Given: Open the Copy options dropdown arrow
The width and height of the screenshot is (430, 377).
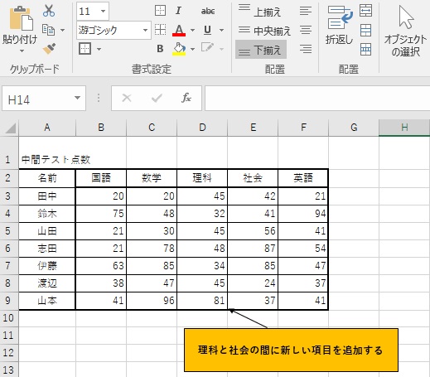Looking at the screenshot, I should (x=63, y=30).
